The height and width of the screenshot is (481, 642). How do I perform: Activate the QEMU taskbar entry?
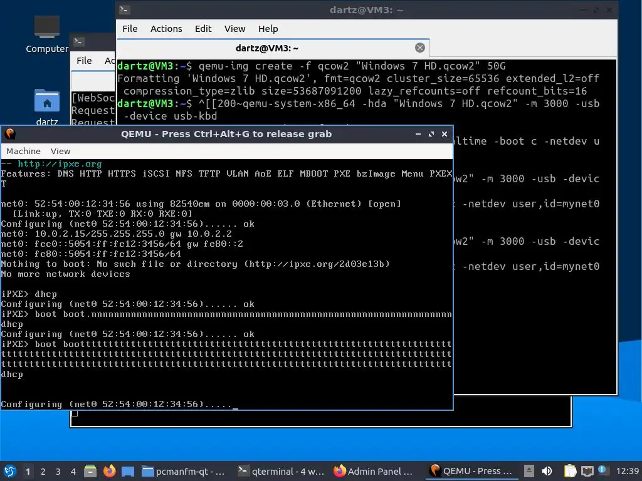coord(471,471)
